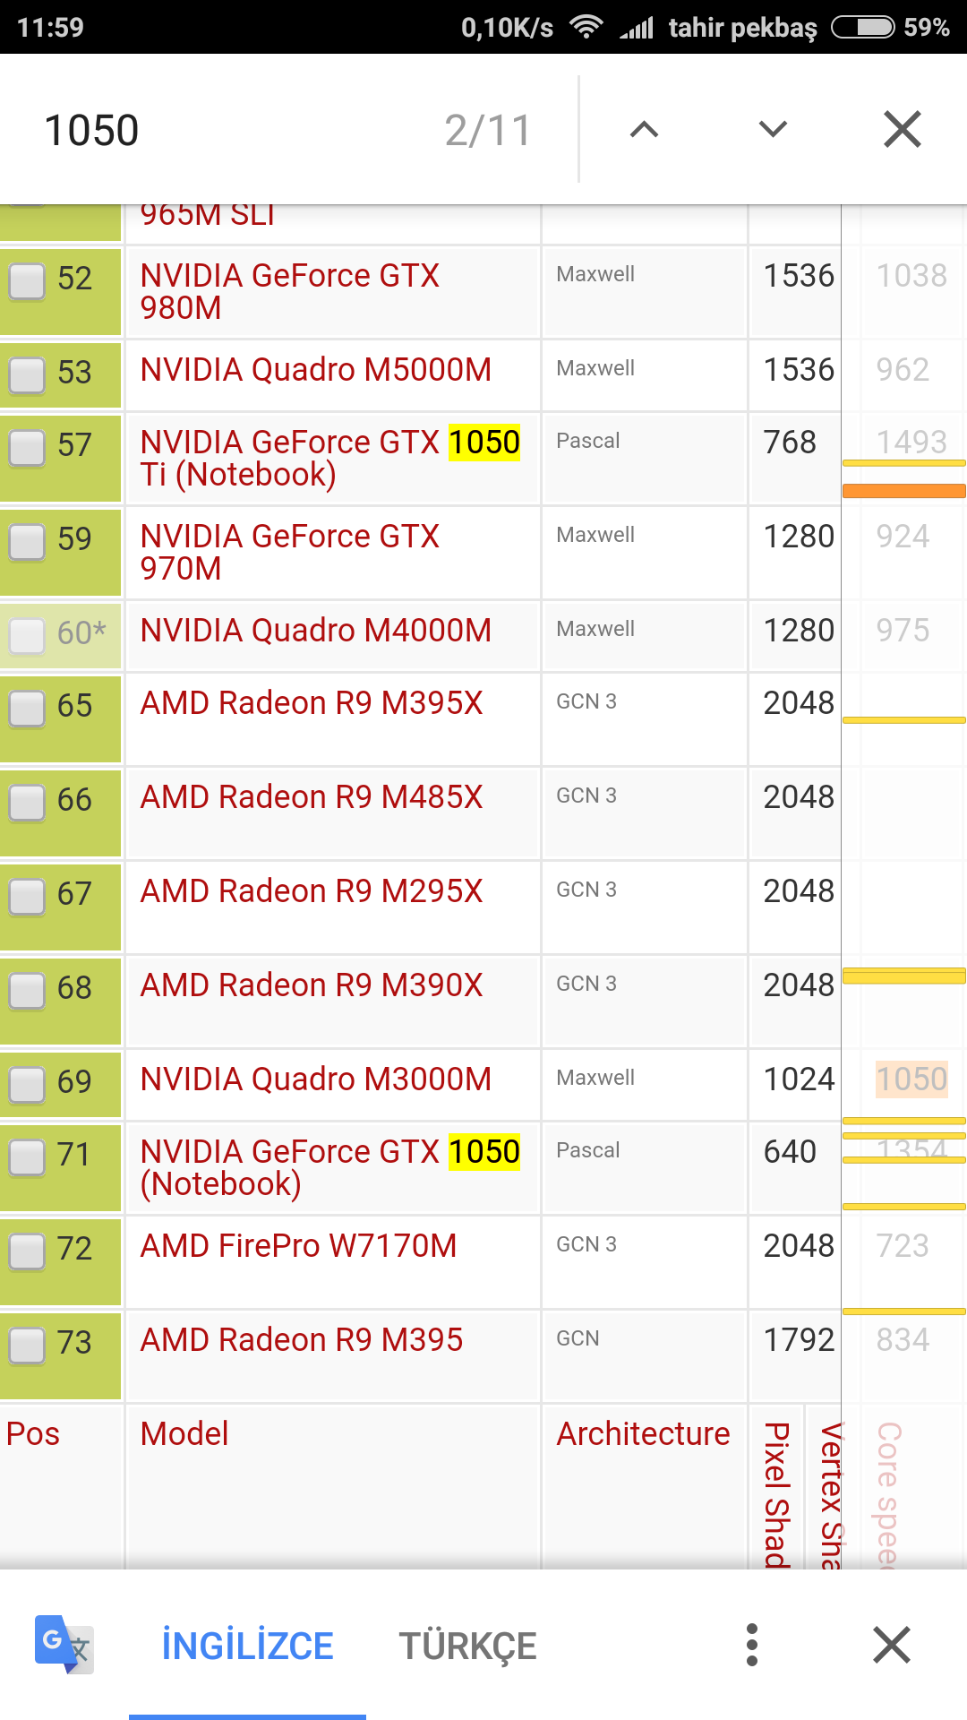Check the box for row 65

pos(27,709)
